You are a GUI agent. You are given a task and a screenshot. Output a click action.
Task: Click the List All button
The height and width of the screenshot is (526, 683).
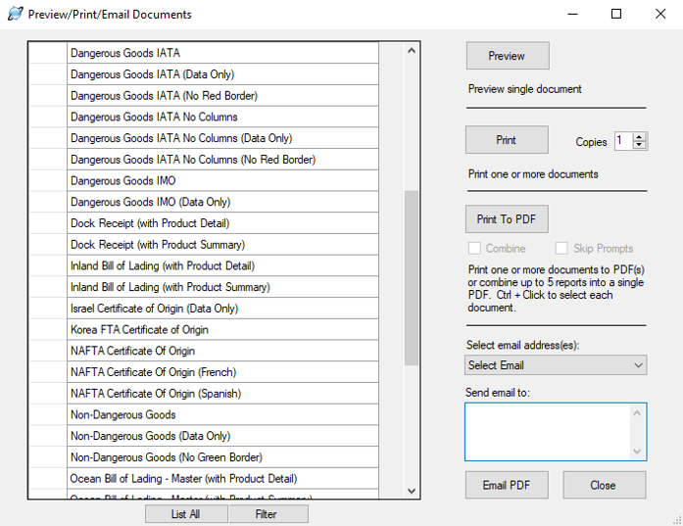coord(186,514)
